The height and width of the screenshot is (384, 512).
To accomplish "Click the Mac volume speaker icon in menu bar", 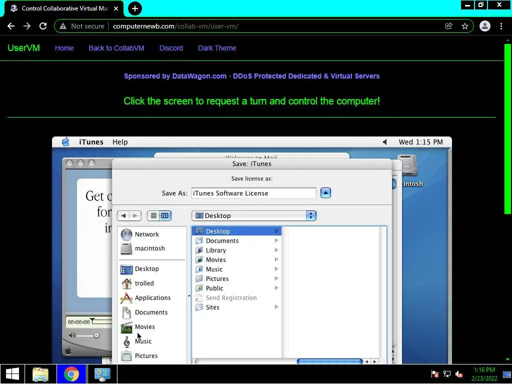I will pyautogui.click(x=384, y=142).
